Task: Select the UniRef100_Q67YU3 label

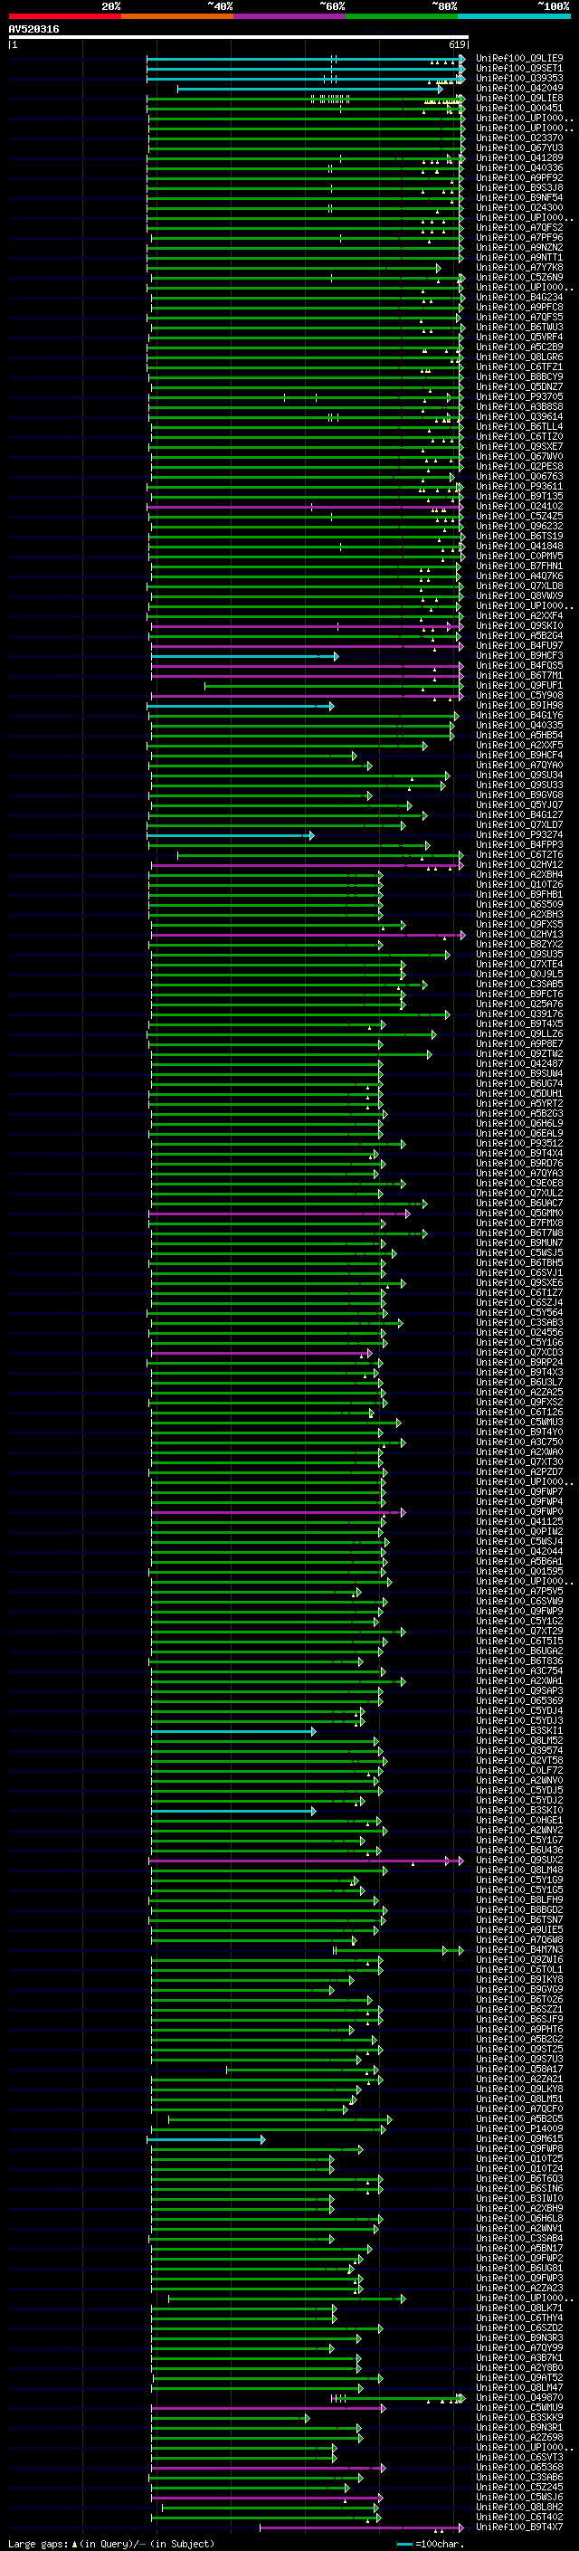Action: [x=519, y=148]
